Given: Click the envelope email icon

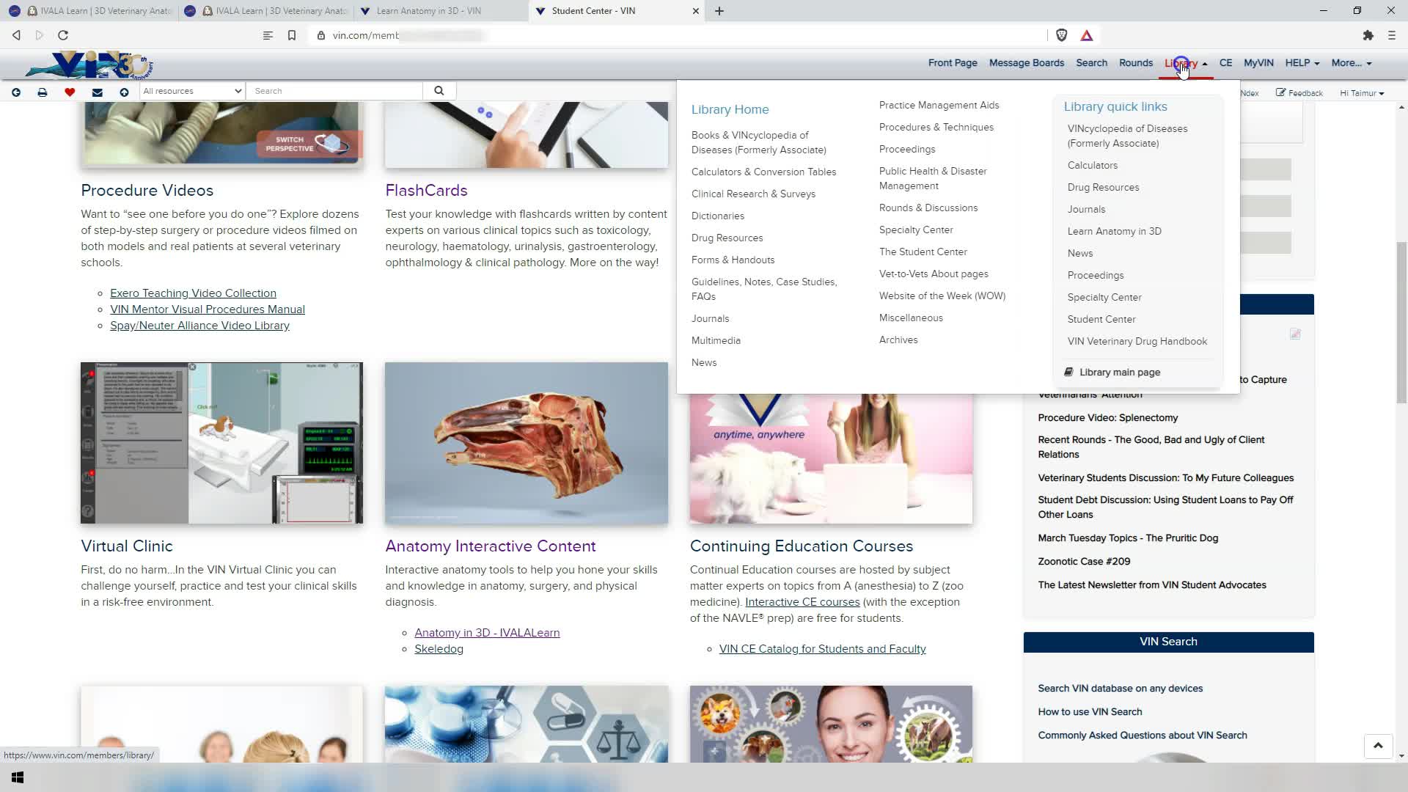Looking at the screenshot, I should click(x=97, y=92).
